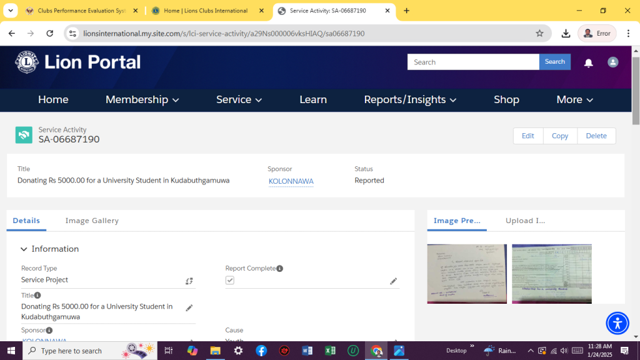640x360 pixels.
Task: Click the Copy button
Action: [x=560, y=136]
